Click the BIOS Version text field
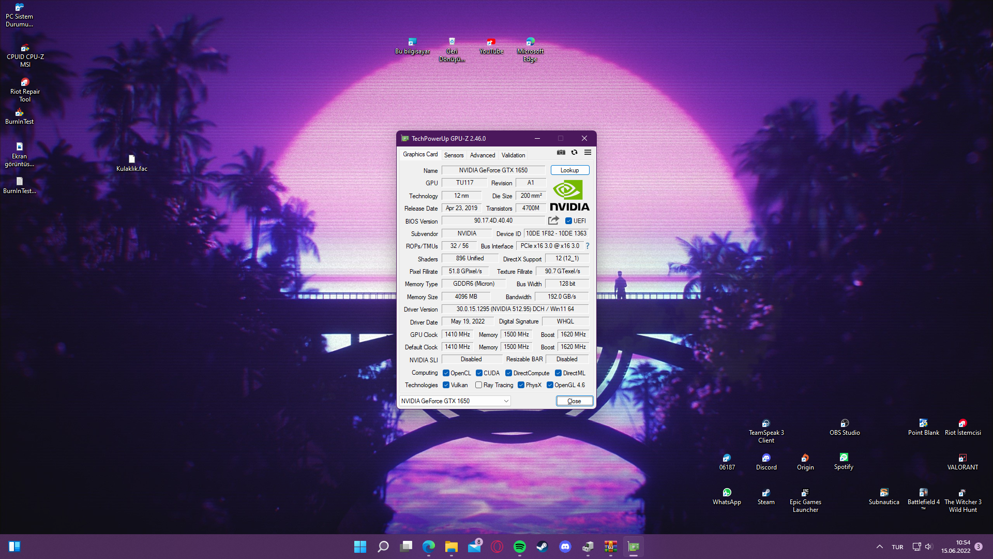The width and height of the screenshot is (993, 559). point(493,221)
